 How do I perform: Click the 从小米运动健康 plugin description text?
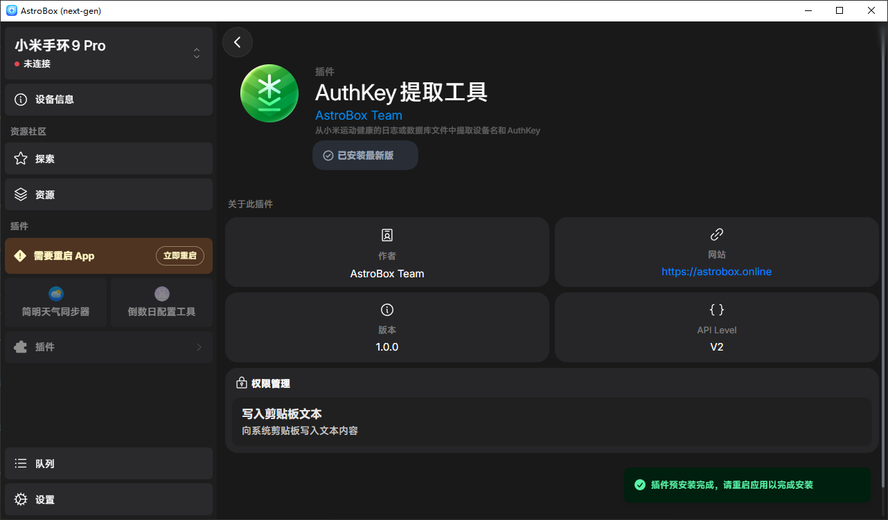tap(427, 130)
